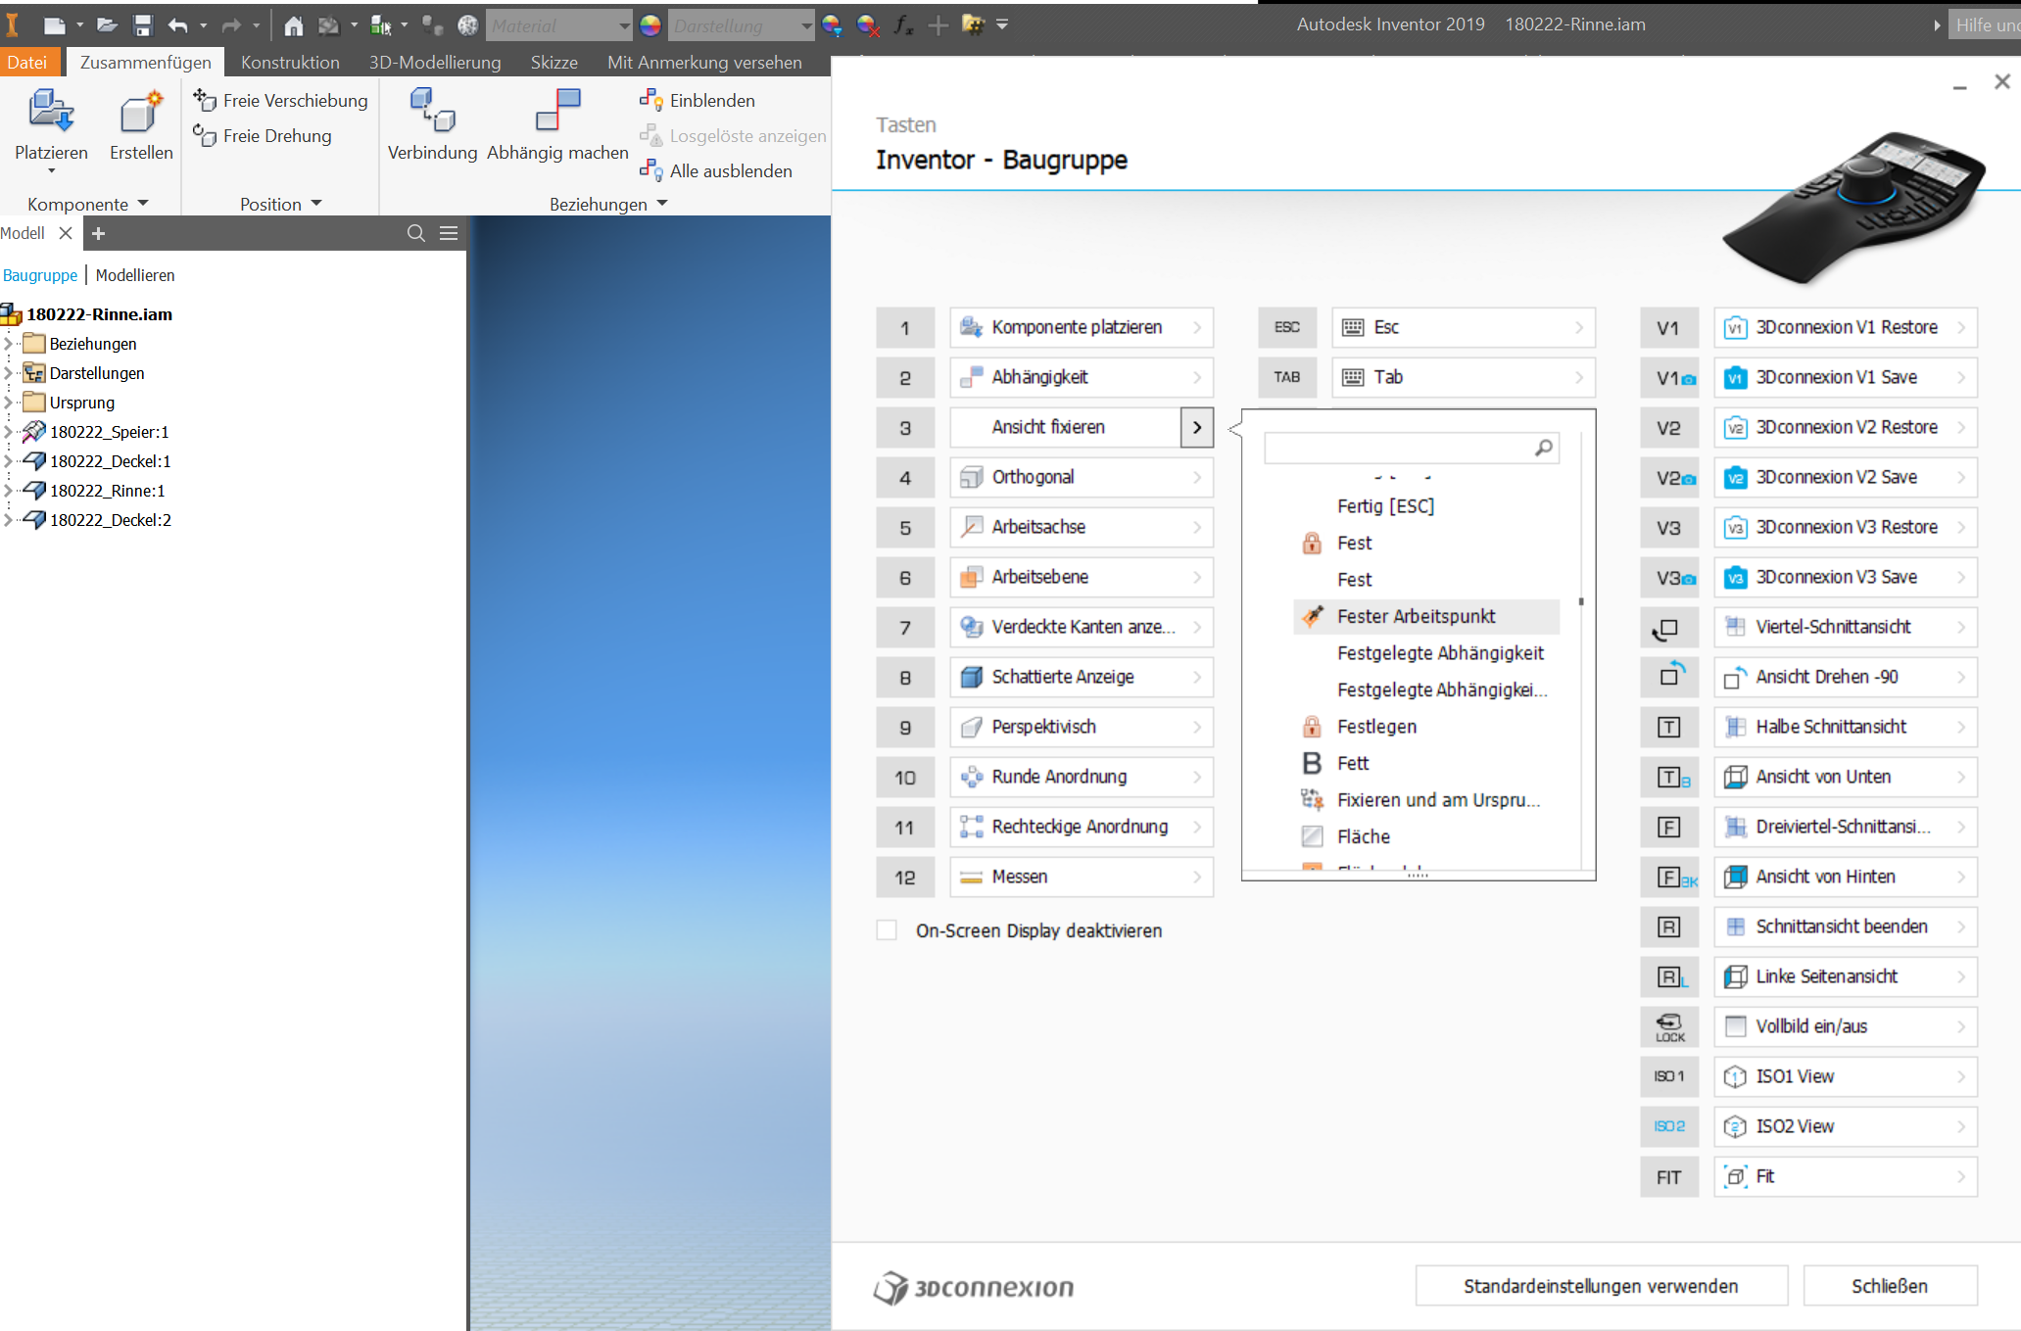Click the Schnittansicht beenden assignment button
Image resolution: width=2021 pixels, height=1331 pixels.
(1846, 927)
